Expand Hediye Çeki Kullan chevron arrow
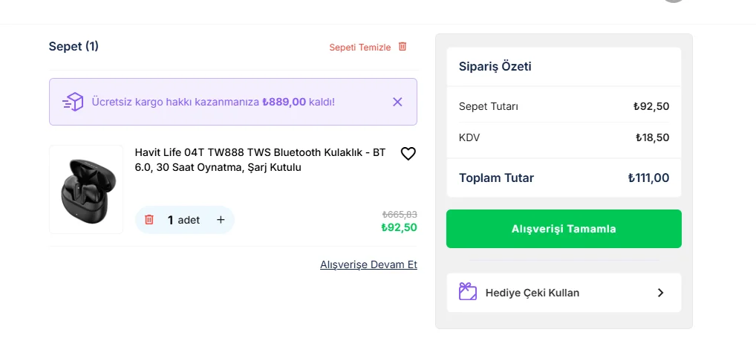 [660, 293]
